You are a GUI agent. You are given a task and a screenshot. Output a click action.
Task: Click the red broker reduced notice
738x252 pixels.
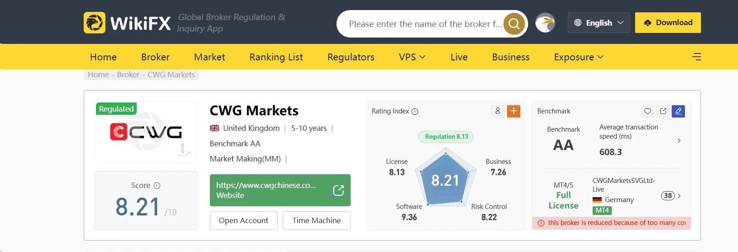612,223
